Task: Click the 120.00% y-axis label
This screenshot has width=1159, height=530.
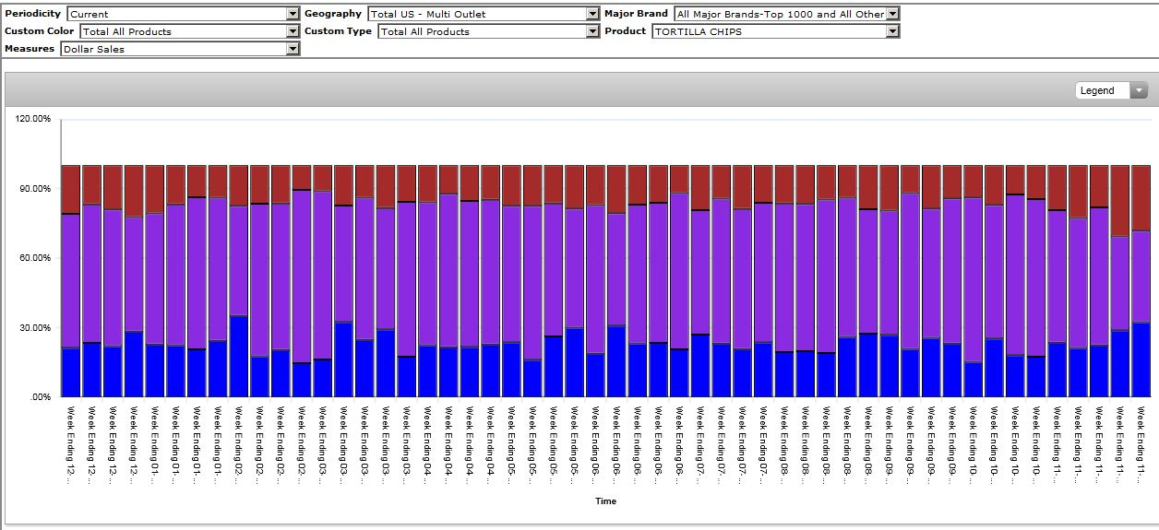Action: coord(32,120)
